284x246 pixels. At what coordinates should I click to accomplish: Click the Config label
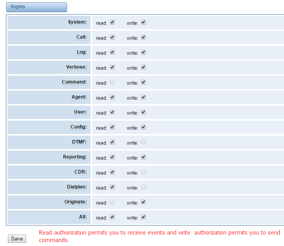click(78, 127)
